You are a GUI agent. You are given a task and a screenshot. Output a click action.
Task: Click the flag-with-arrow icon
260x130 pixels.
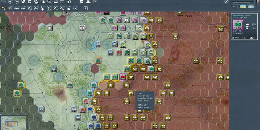82,2
